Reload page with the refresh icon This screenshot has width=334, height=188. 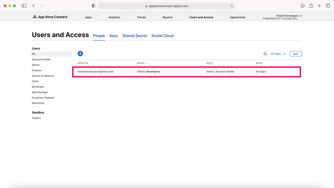tap(232, 6)
